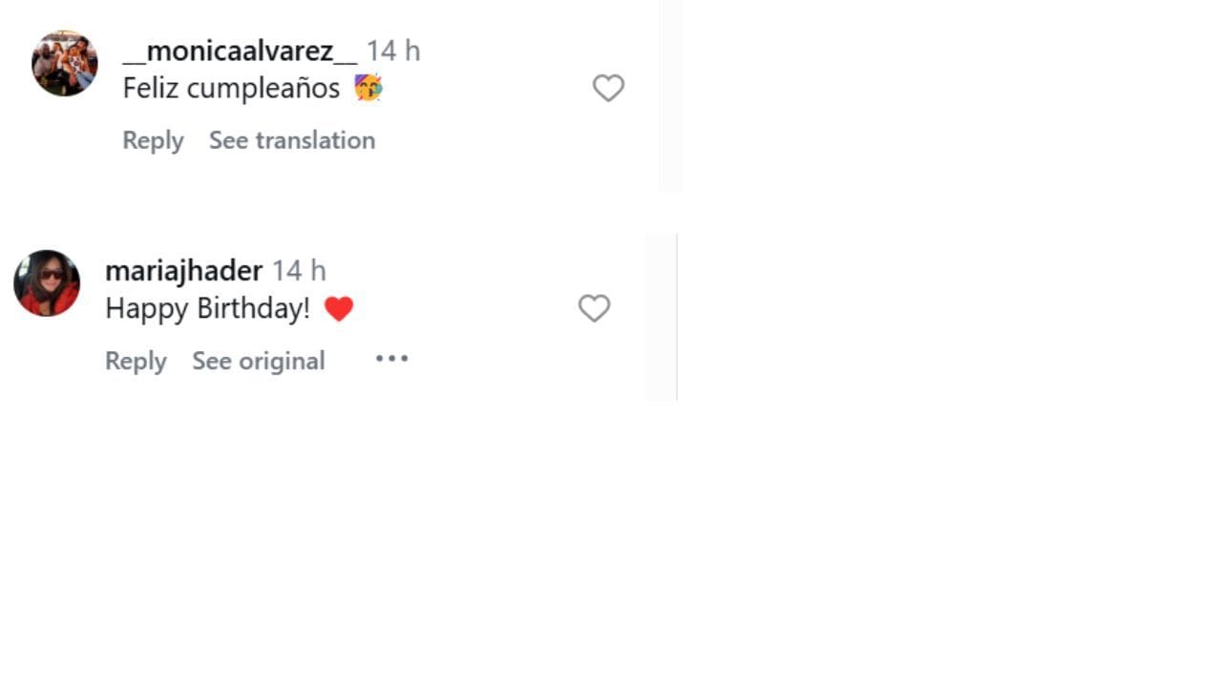Open more options for mariajhader's comment
Viewport: 1222px width, 687px height.
click(x=391, y=359)
